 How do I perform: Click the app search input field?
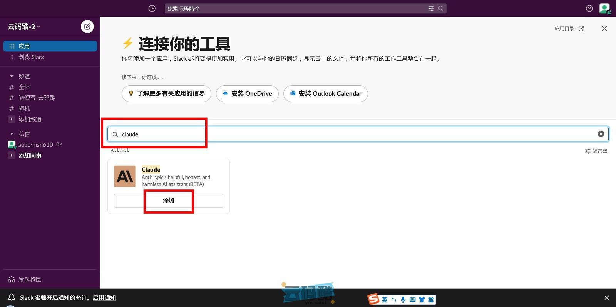(x=346, y=134)
